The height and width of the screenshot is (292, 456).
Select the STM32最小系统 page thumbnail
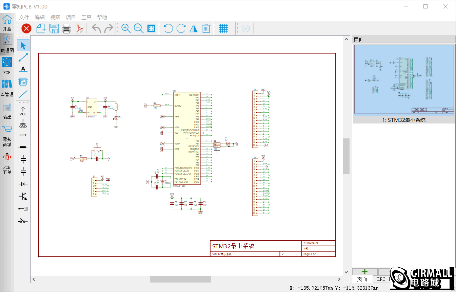[404, 84]
